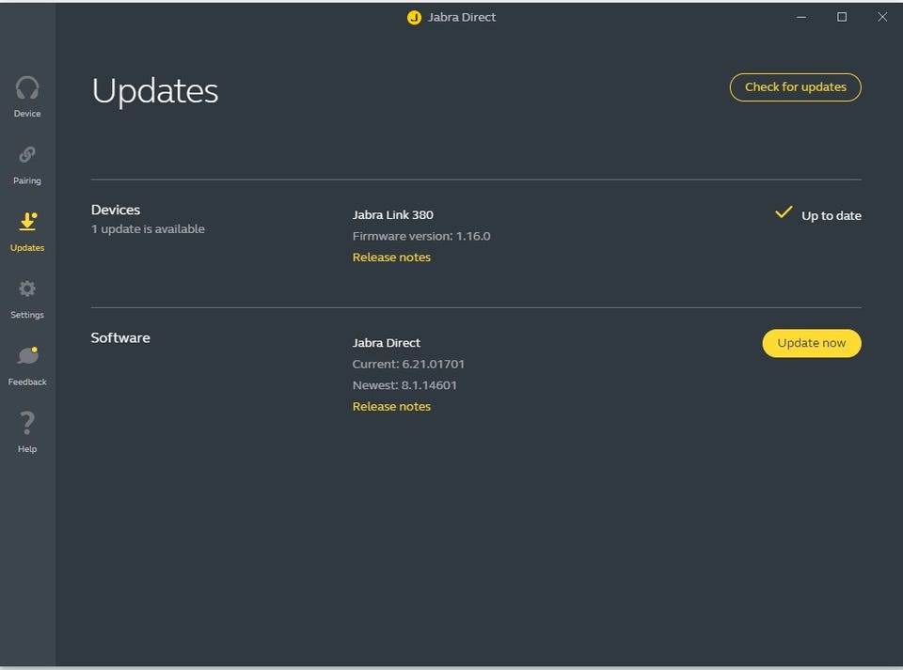The image size is (903, 670).
Task: Click Firmware version: 1.16.0 text
Action: pyautogui.click(x=421, y=236)
